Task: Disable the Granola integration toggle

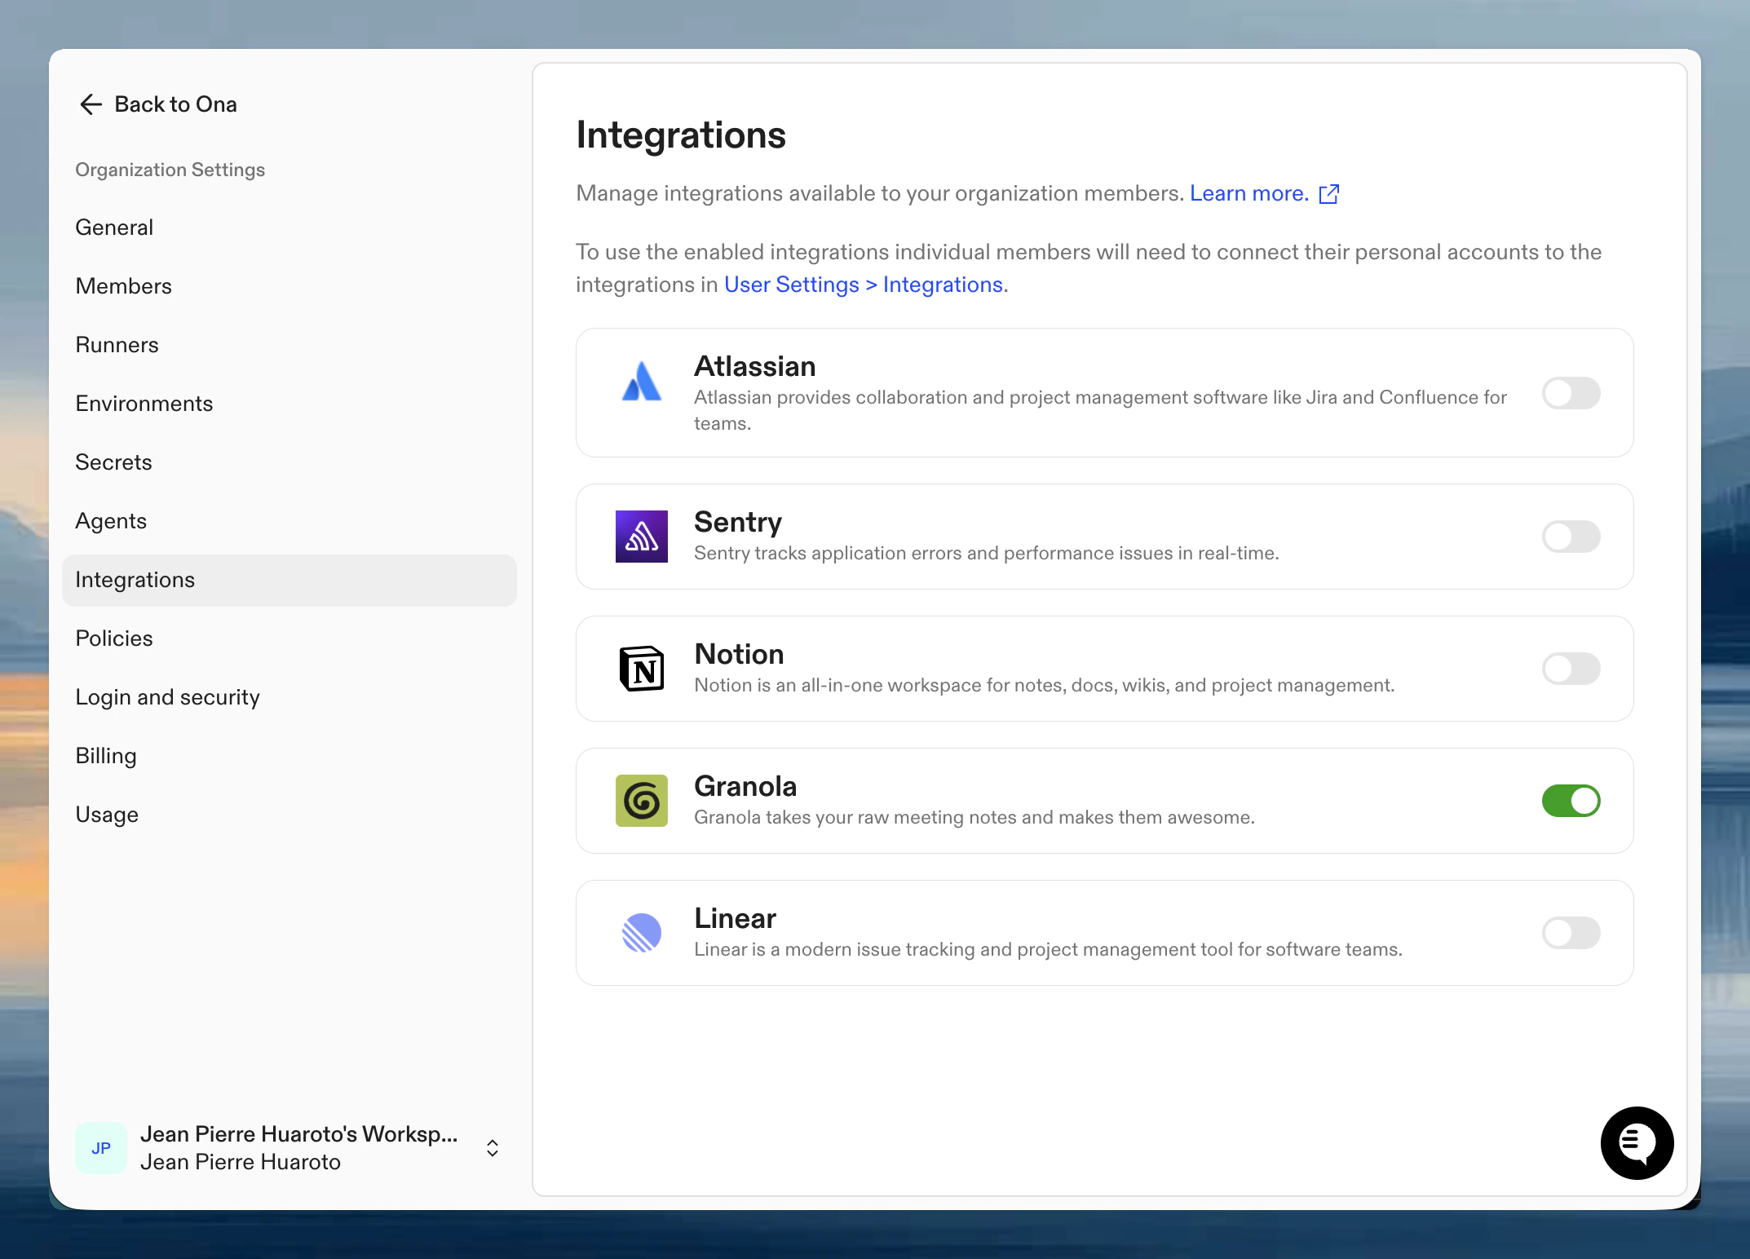Action: pos(1571,800)
